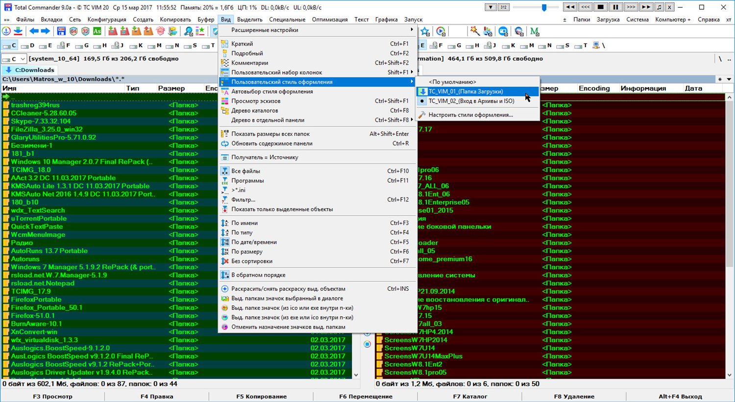Toggle Дерево каталогов
This screenshot has height=402, width=735.
click(317, 111)
